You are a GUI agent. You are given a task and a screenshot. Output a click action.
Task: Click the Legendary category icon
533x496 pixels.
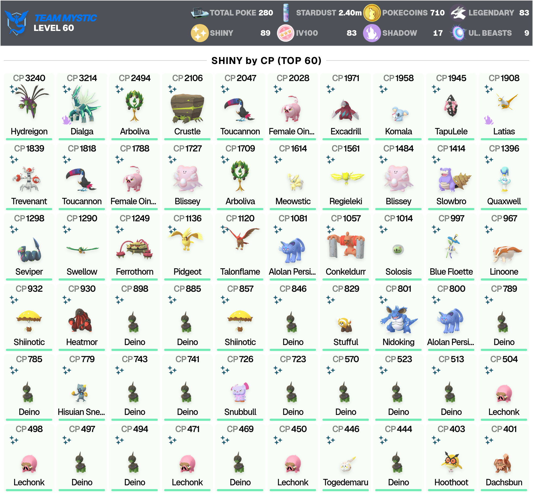pyautogui.click(x=458, y=13)
